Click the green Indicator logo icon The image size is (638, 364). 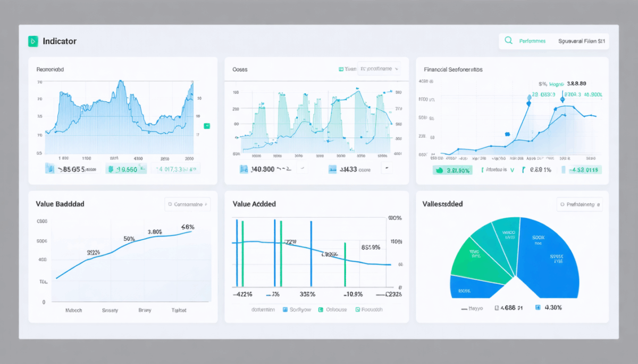click(33, 41)
